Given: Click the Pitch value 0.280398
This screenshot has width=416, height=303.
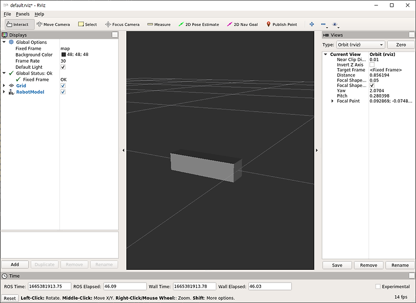Looking at the screenshot, I should 379,96.
